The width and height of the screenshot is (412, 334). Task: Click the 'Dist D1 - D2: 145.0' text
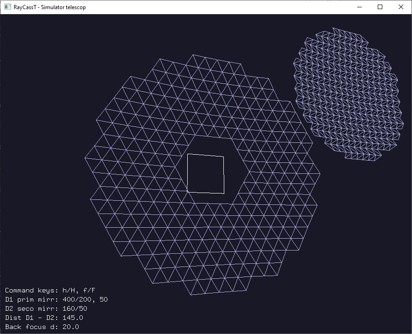[x=44, y=318]
